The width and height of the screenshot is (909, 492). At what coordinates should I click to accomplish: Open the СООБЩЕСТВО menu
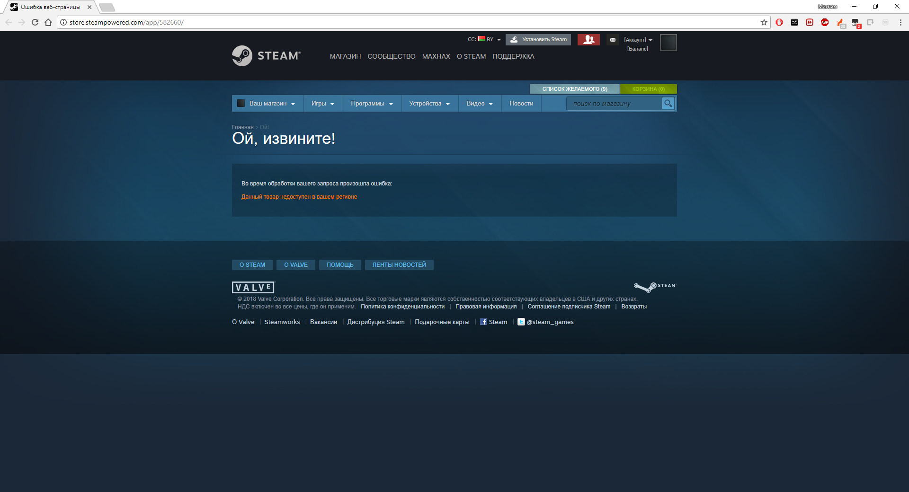point(392,56)
